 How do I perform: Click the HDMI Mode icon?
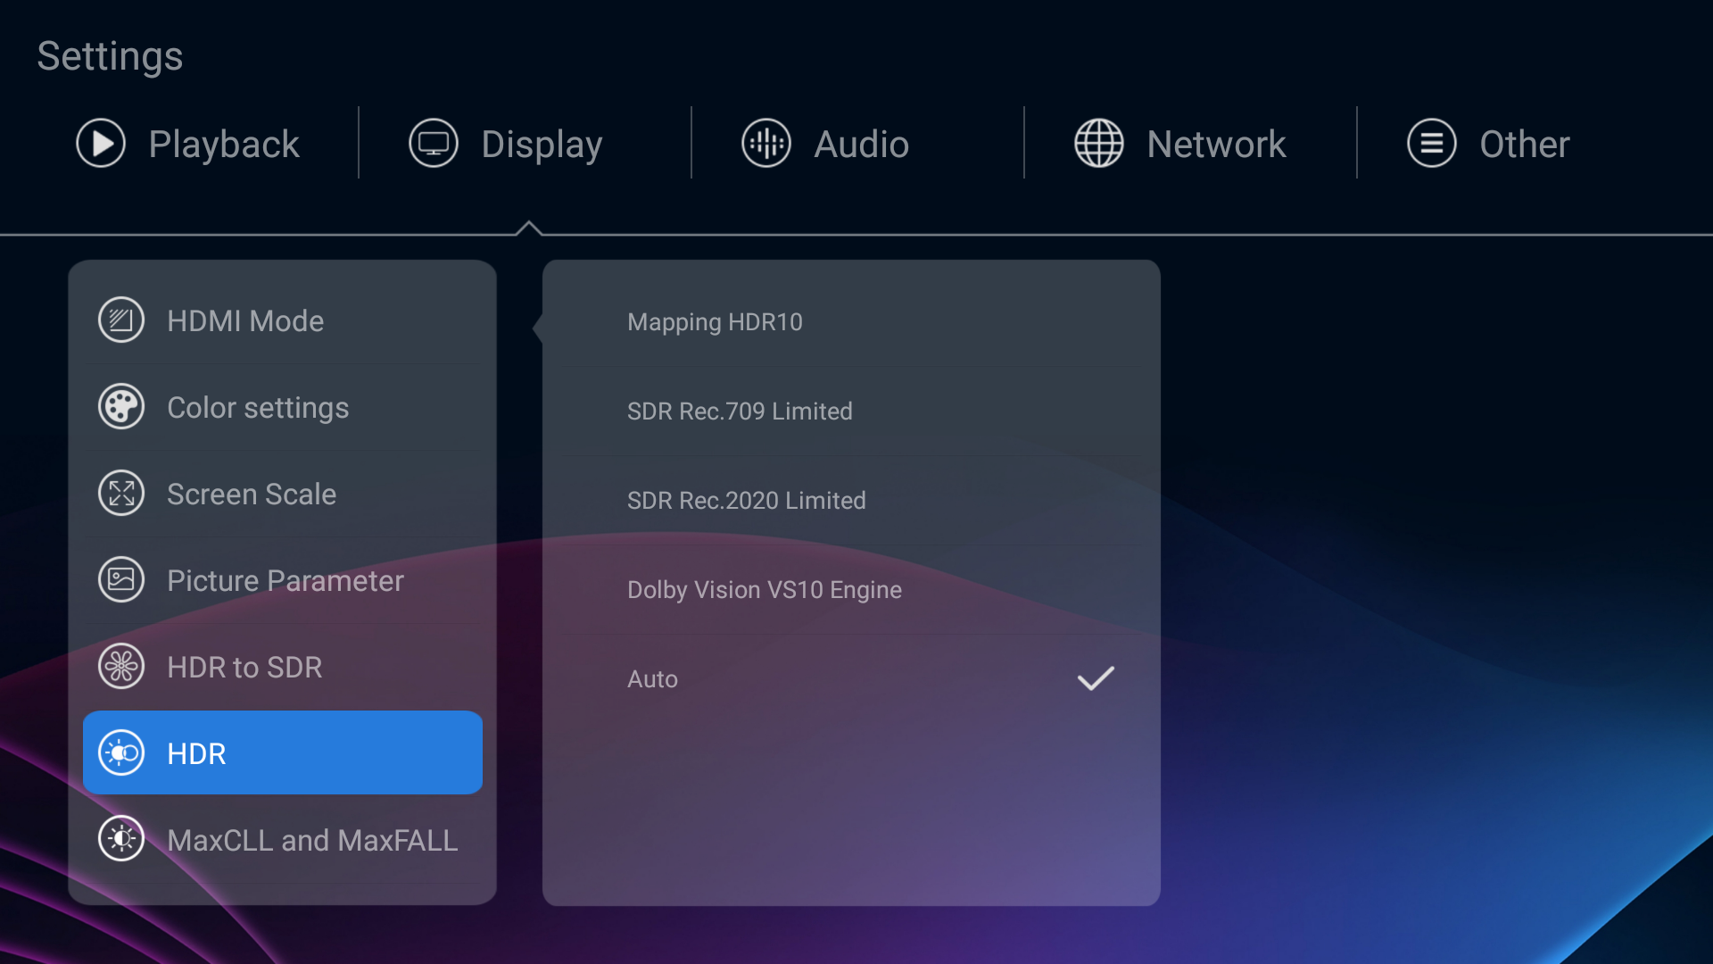tap(121, 320)
